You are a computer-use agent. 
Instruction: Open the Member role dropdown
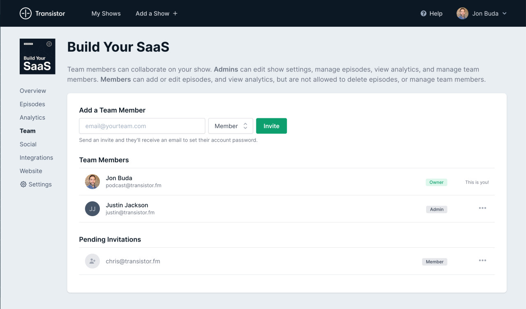pos(231,126)
